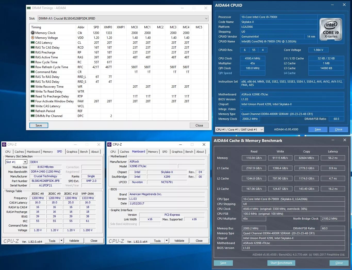Click the Refresh Period row icon
This screenshot has width=352, height=270.
(33, 111)
